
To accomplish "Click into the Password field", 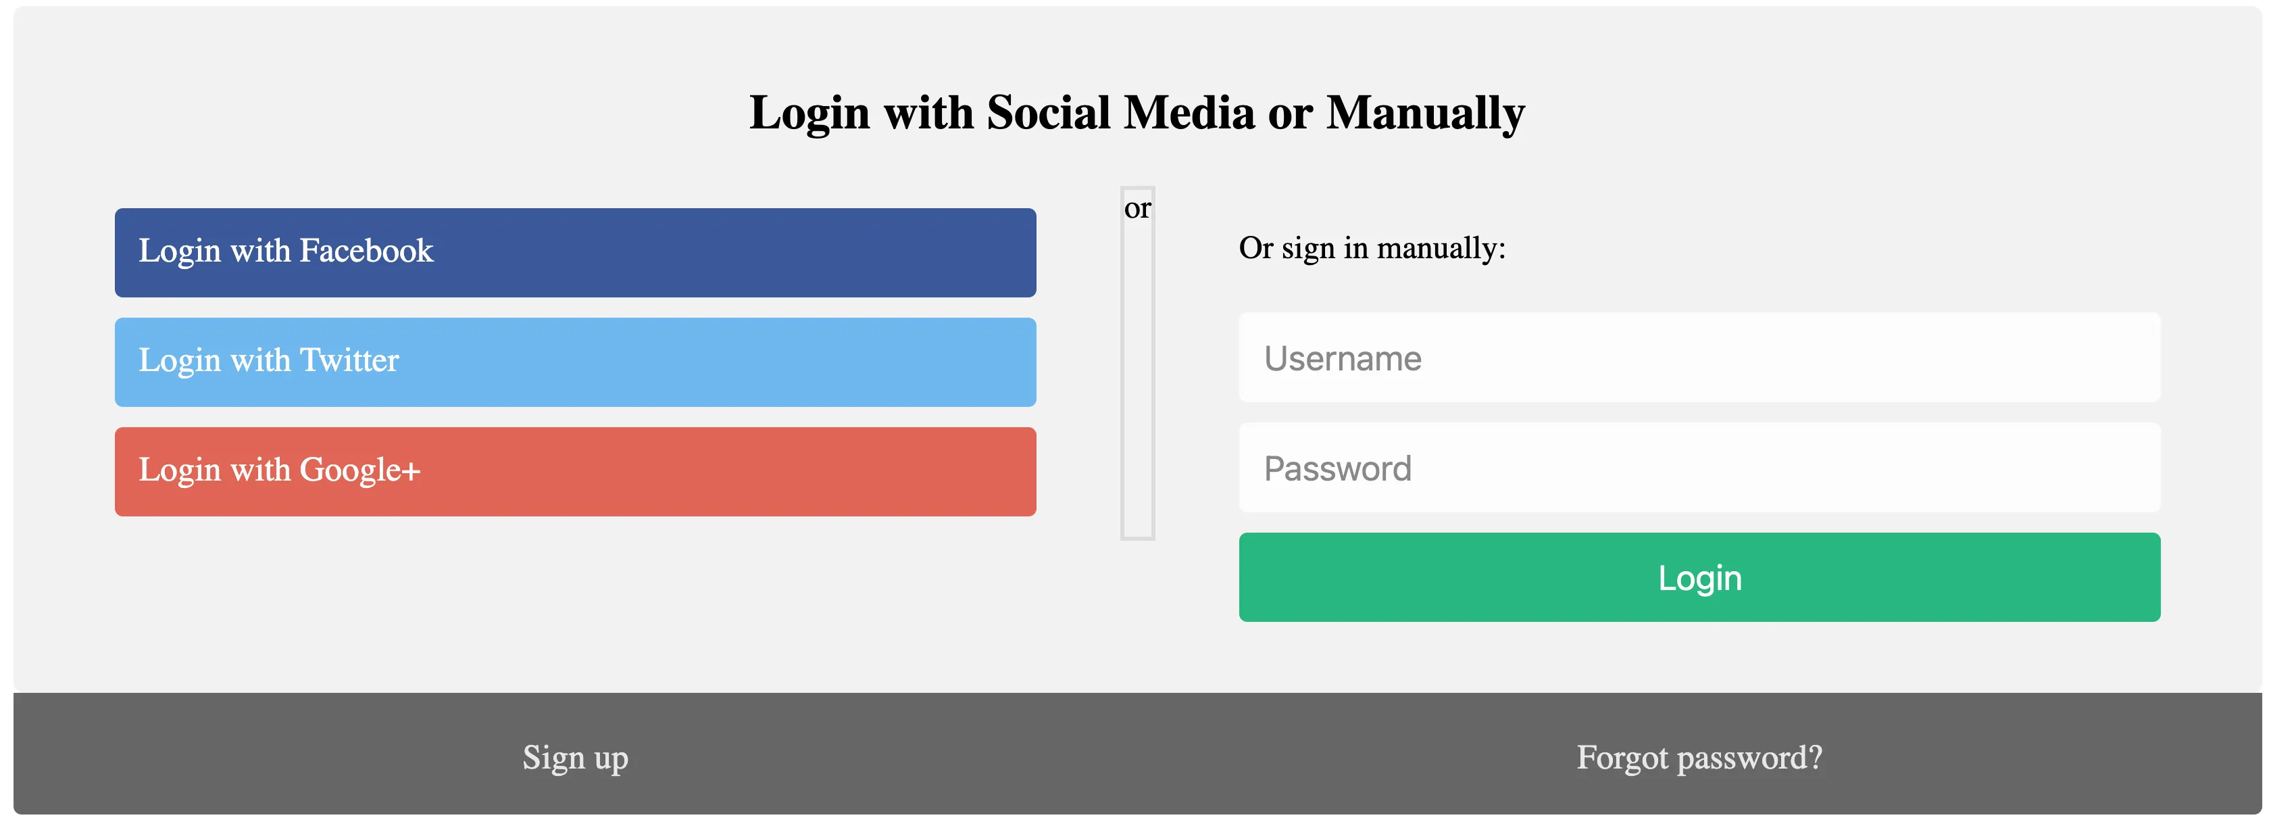I will click(1698, 467).
